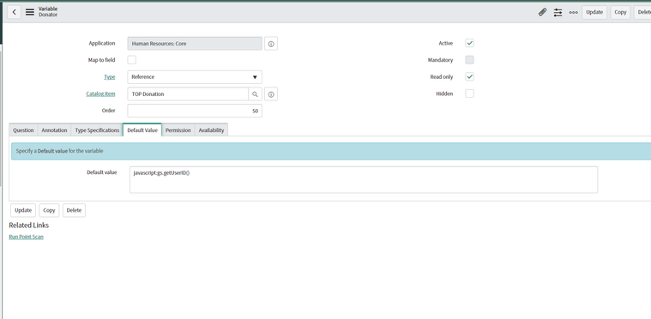651x319 pixels.
Task: Open the Permission tab
Action: coord(178,130)
